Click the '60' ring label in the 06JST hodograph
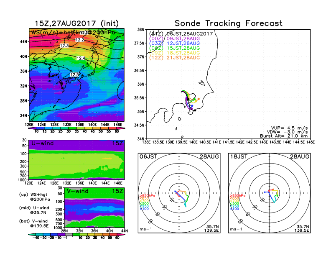Viewport: 331px width, 256px height. coord(150,221)
